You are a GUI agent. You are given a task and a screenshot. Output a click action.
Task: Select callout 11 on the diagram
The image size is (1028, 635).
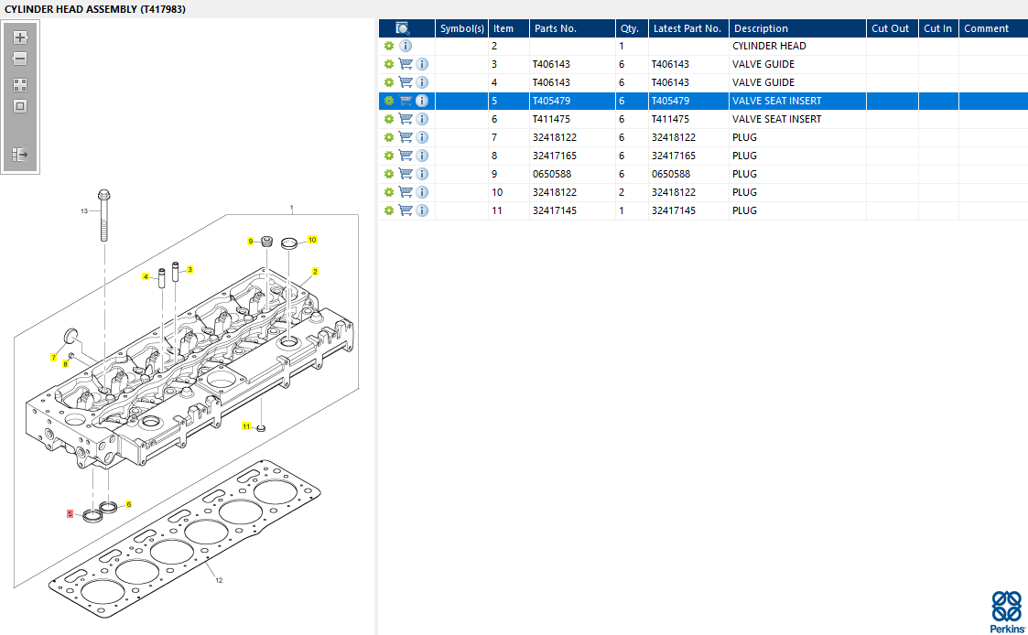(246, 426)
